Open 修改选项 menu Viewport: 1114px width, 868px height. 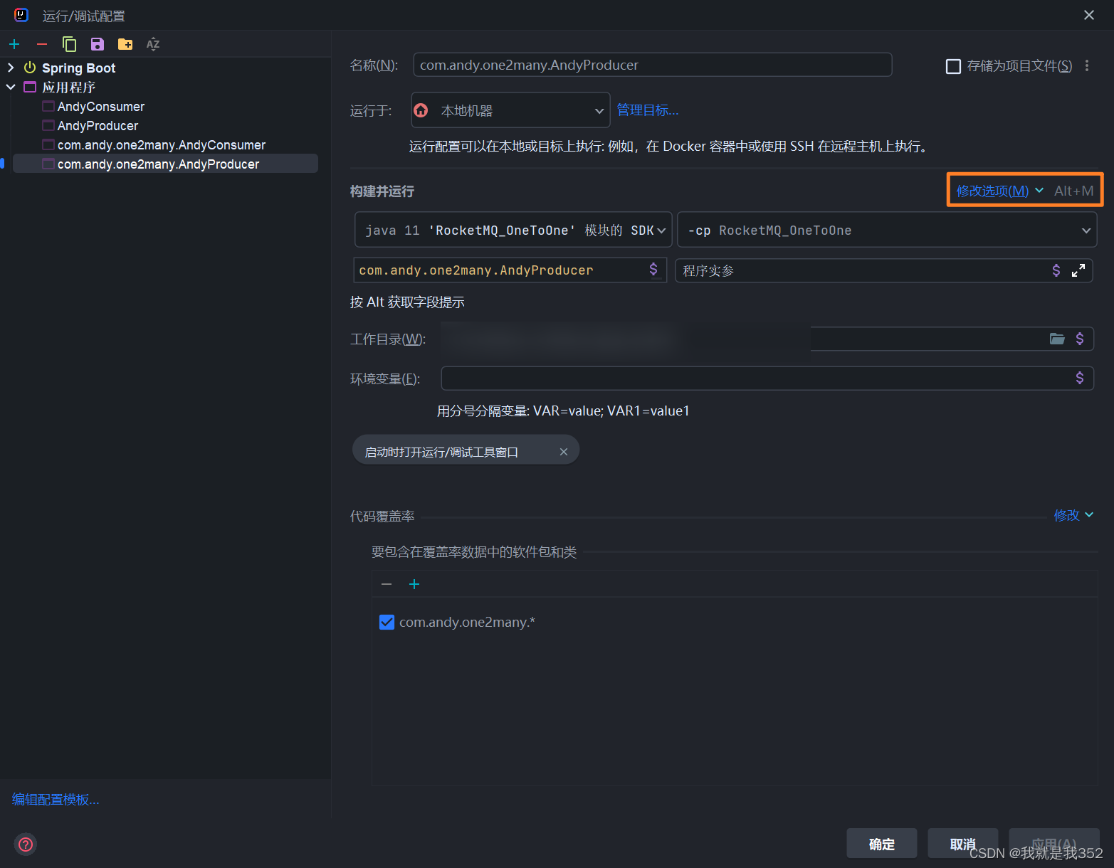[999, 191]
